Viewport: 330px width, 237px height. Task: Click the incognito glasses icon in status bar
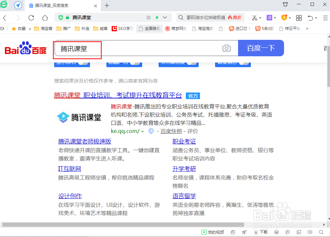coord(276,232)
